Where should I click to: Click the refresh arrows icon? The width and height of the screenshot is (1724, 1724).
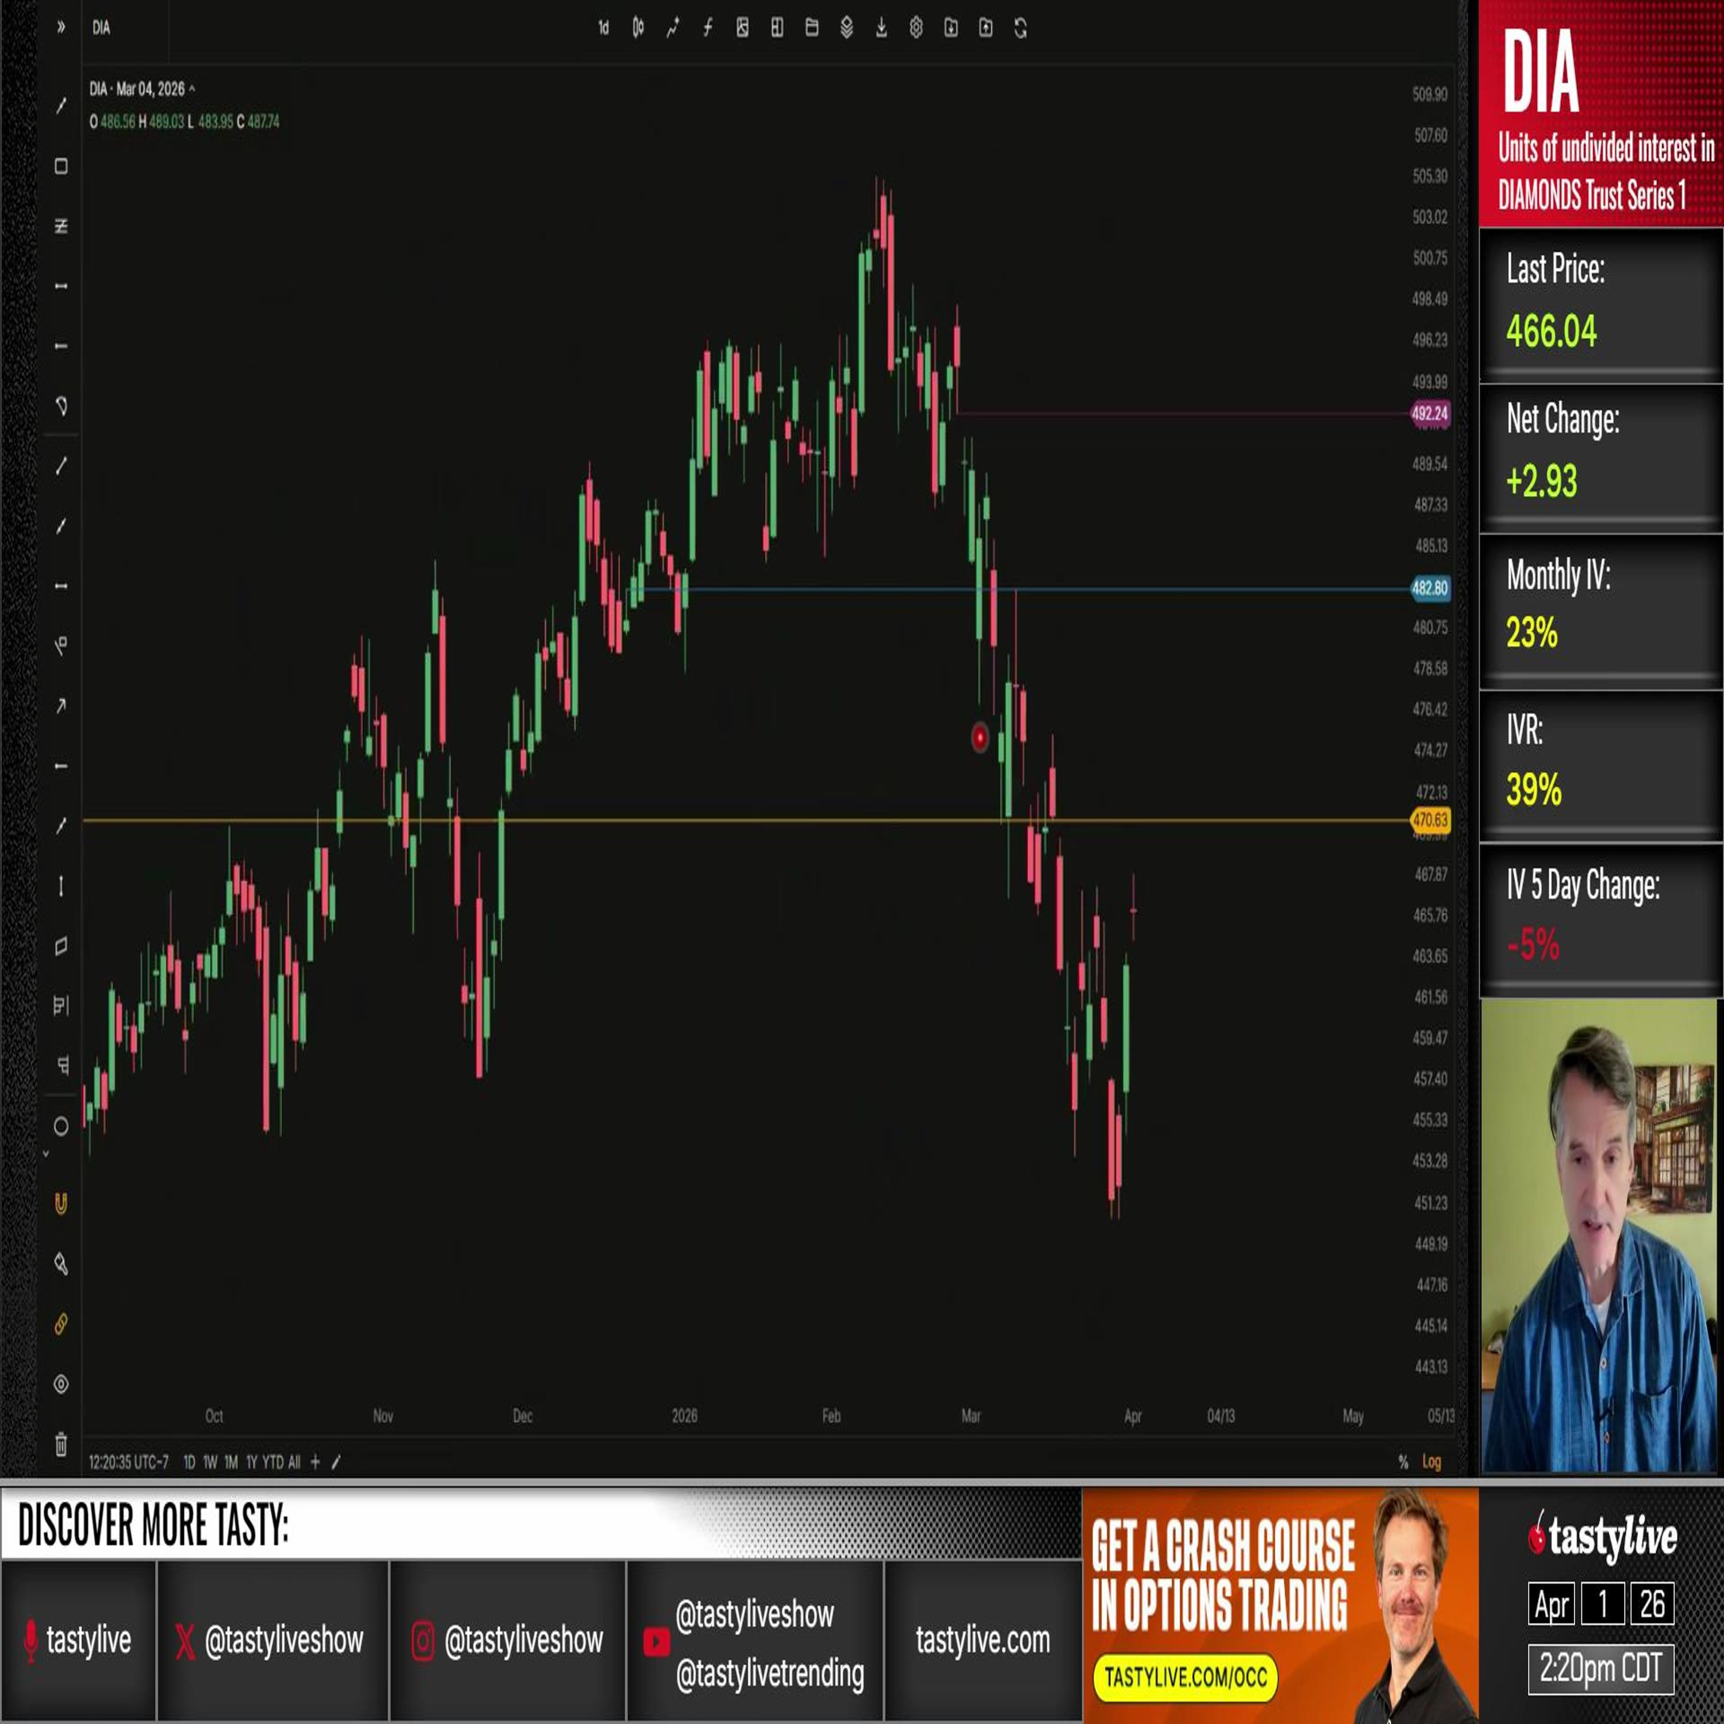click(1021, 29)
